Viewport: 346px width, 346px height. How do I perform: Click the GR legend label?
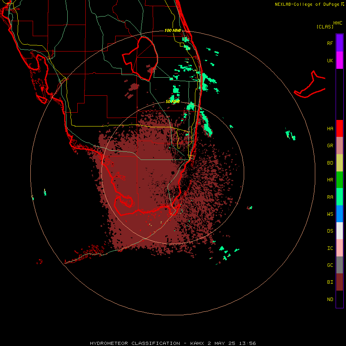click(x=330, y=146)
